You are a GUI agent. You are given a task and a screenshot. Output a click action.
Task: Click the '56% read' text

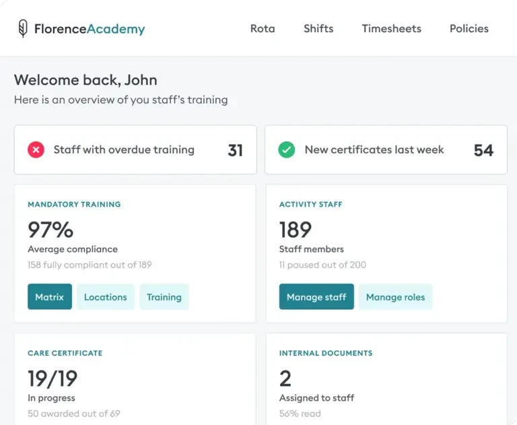pyautogui.click(x=300, y=414)
